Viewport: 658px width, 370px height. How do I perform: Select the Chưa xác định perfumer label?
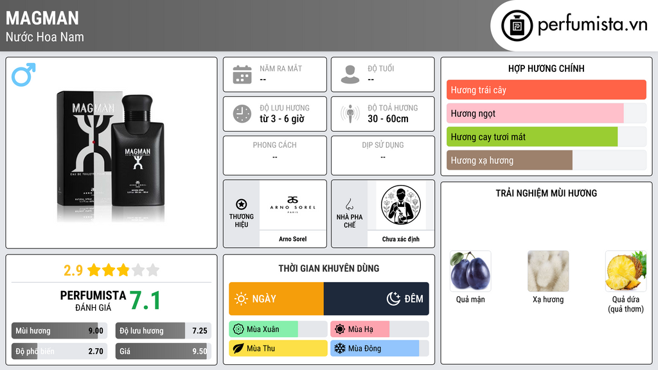pos(401,239)
